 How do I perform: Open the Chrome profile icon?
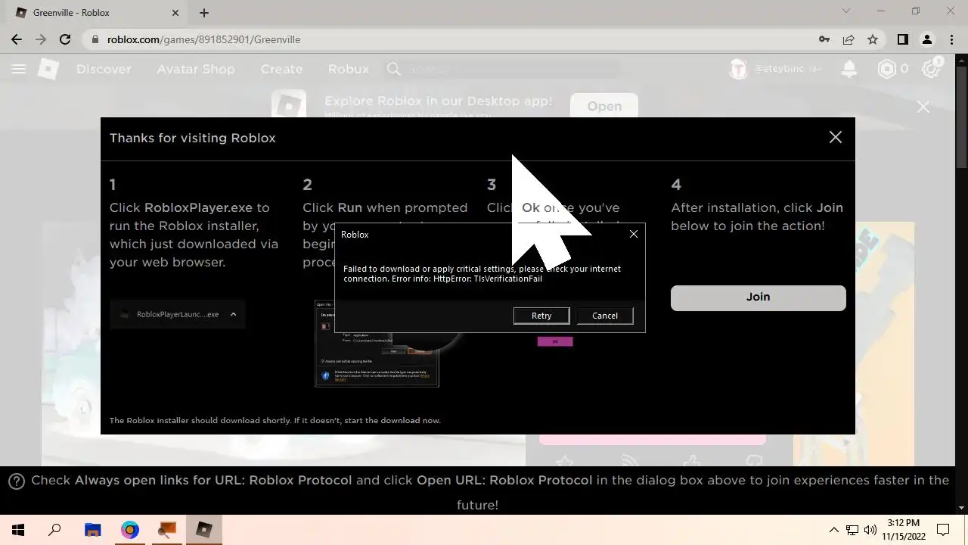pos(927,39)
